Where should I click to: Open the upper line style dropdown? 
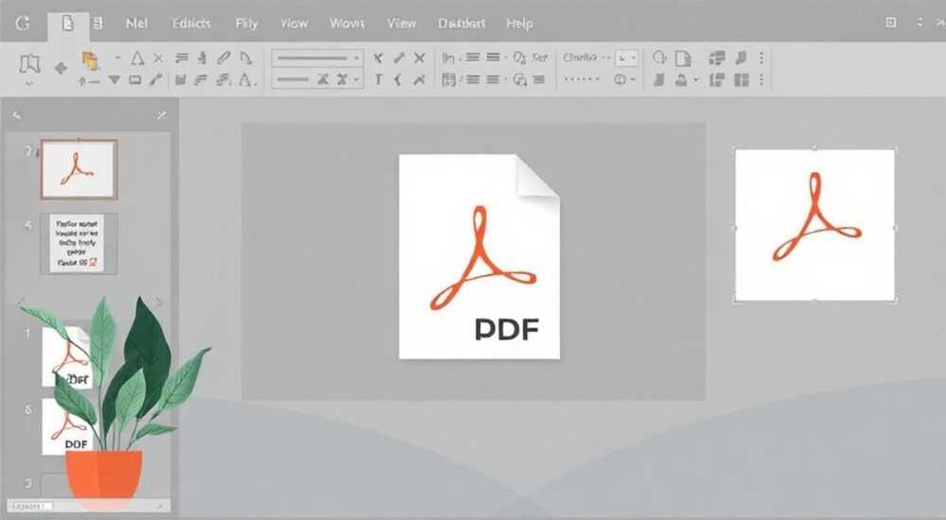point(317,58)
